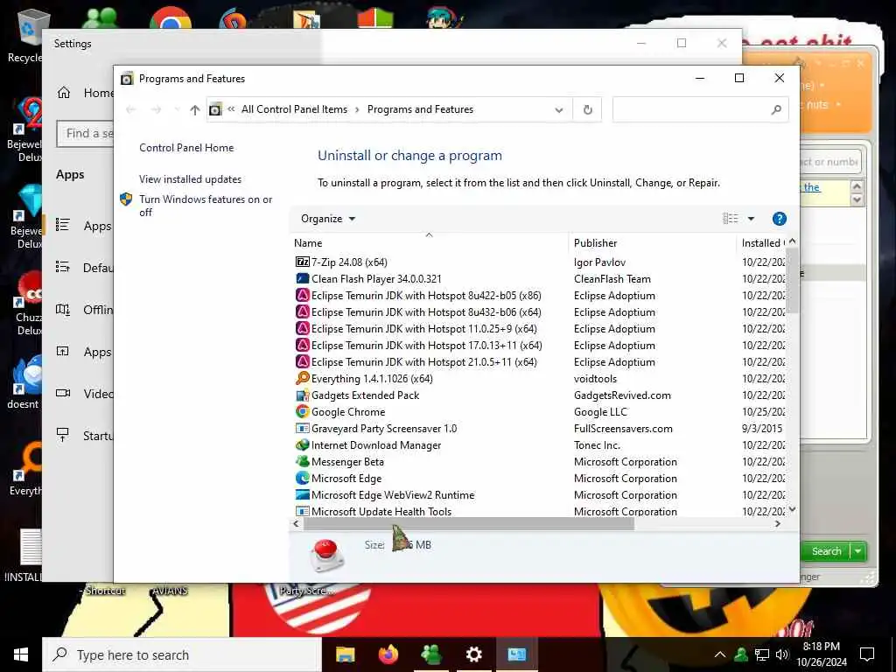Click the Home icon in Settings window
This screenshot has height=672, width=896.
pos(63,93)
